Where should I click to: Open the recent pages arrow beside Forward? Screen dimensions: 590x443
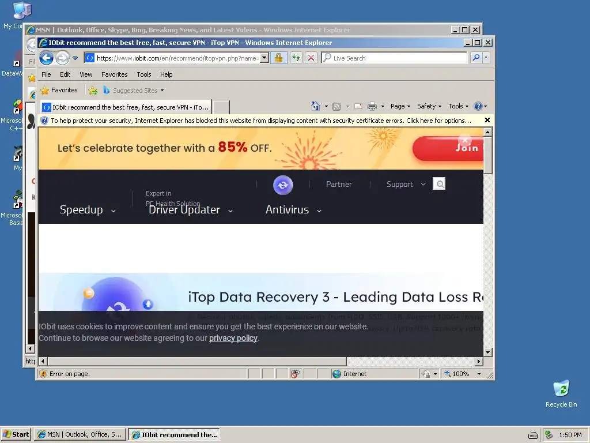[75, 58]
